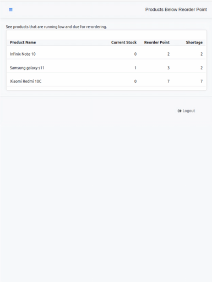Click Infinix Note 10 shortage value
The width and height of the screenshot is (212, 282).
(x=202, y=54)
